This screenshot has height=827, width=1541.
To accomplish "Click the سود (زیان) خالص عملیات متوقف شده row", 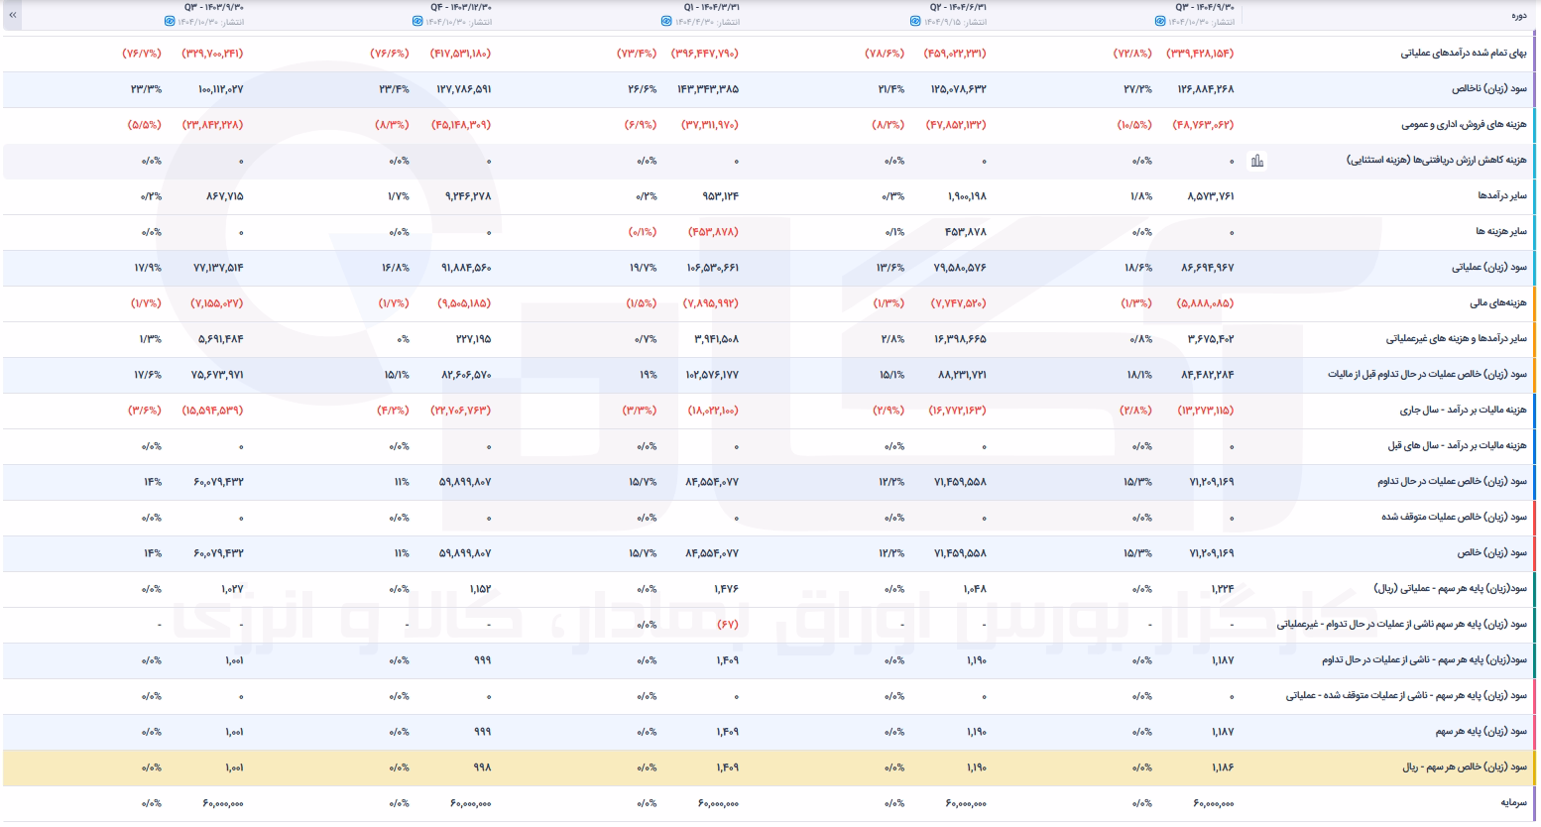I will coord(770,518).
